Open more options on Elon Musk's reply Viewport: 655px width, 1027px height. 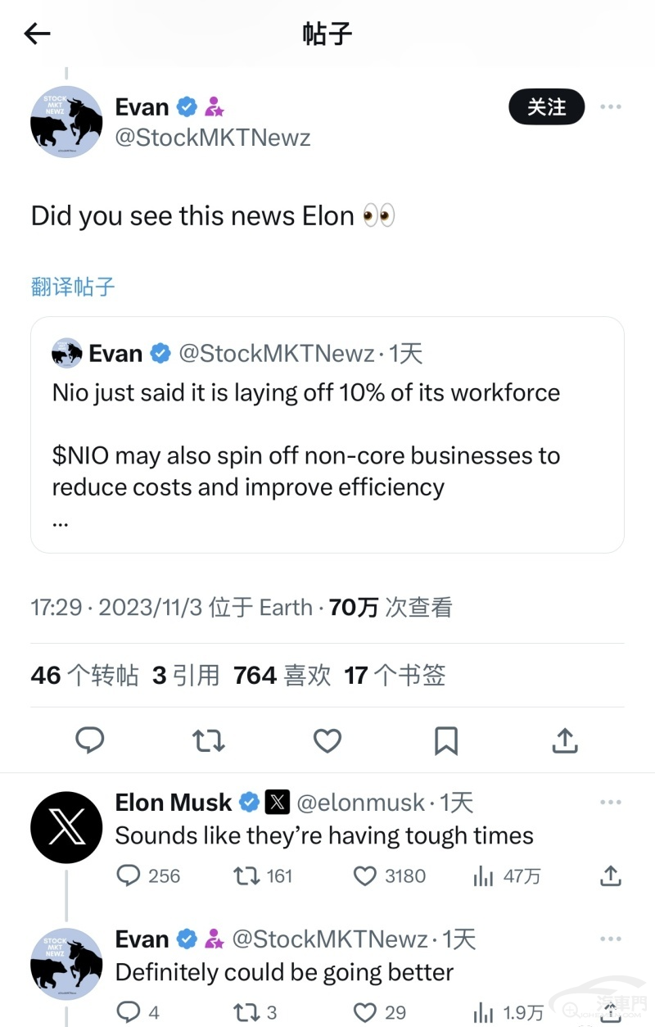[x=611, y=803]
